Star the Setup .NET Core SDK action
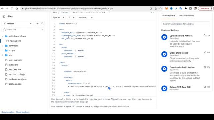Screen dimensions: 214x120 point(205,87)
